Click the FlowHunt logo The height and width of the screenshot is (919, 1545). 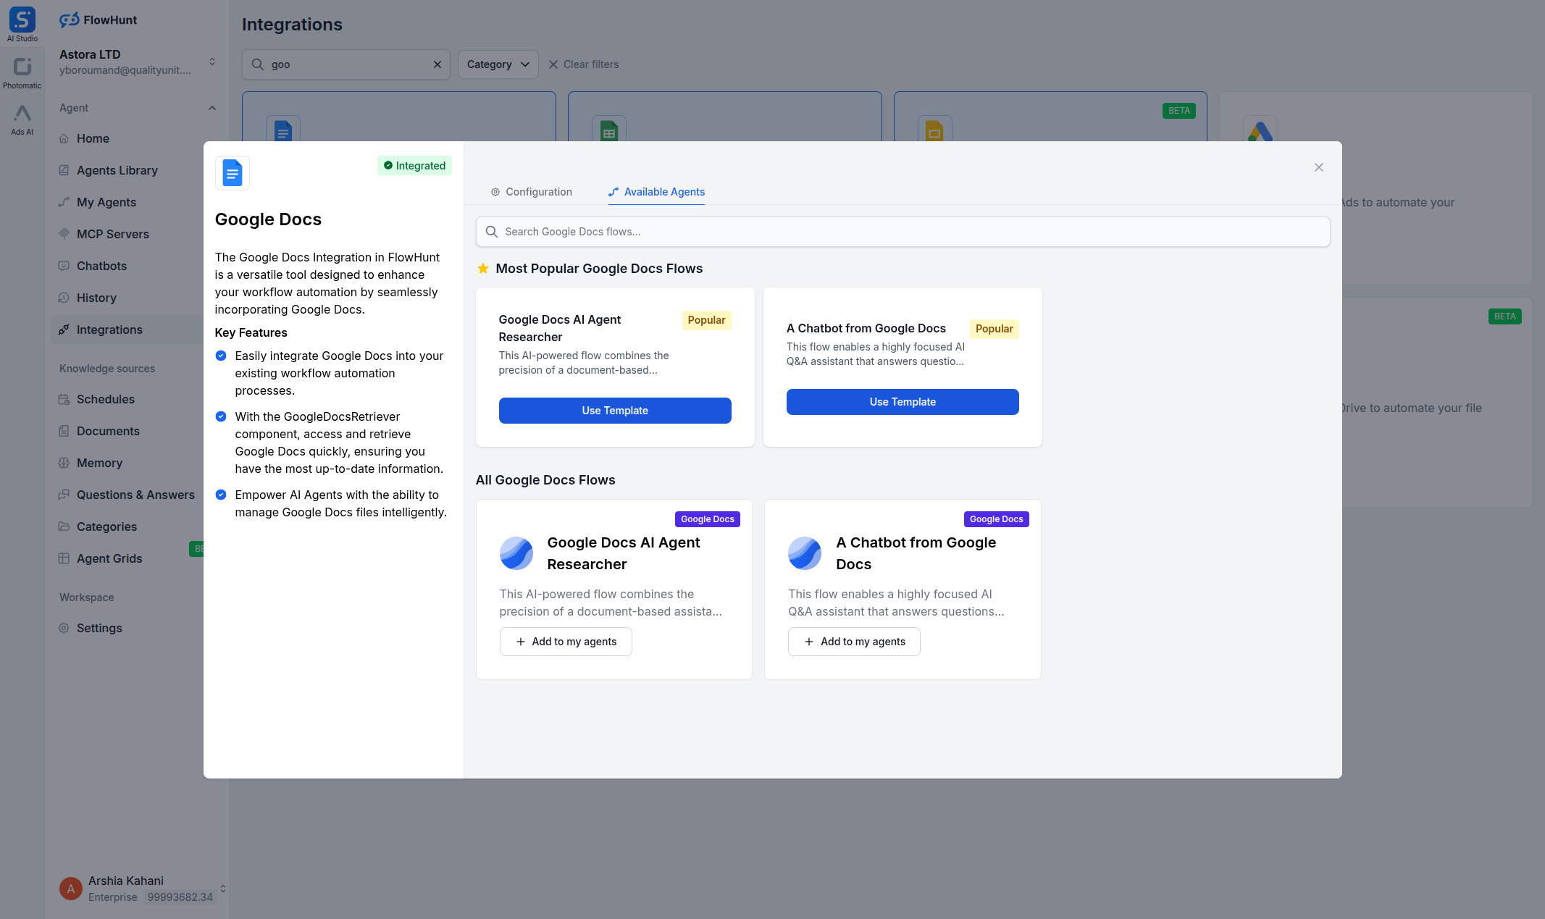[98, 20]
